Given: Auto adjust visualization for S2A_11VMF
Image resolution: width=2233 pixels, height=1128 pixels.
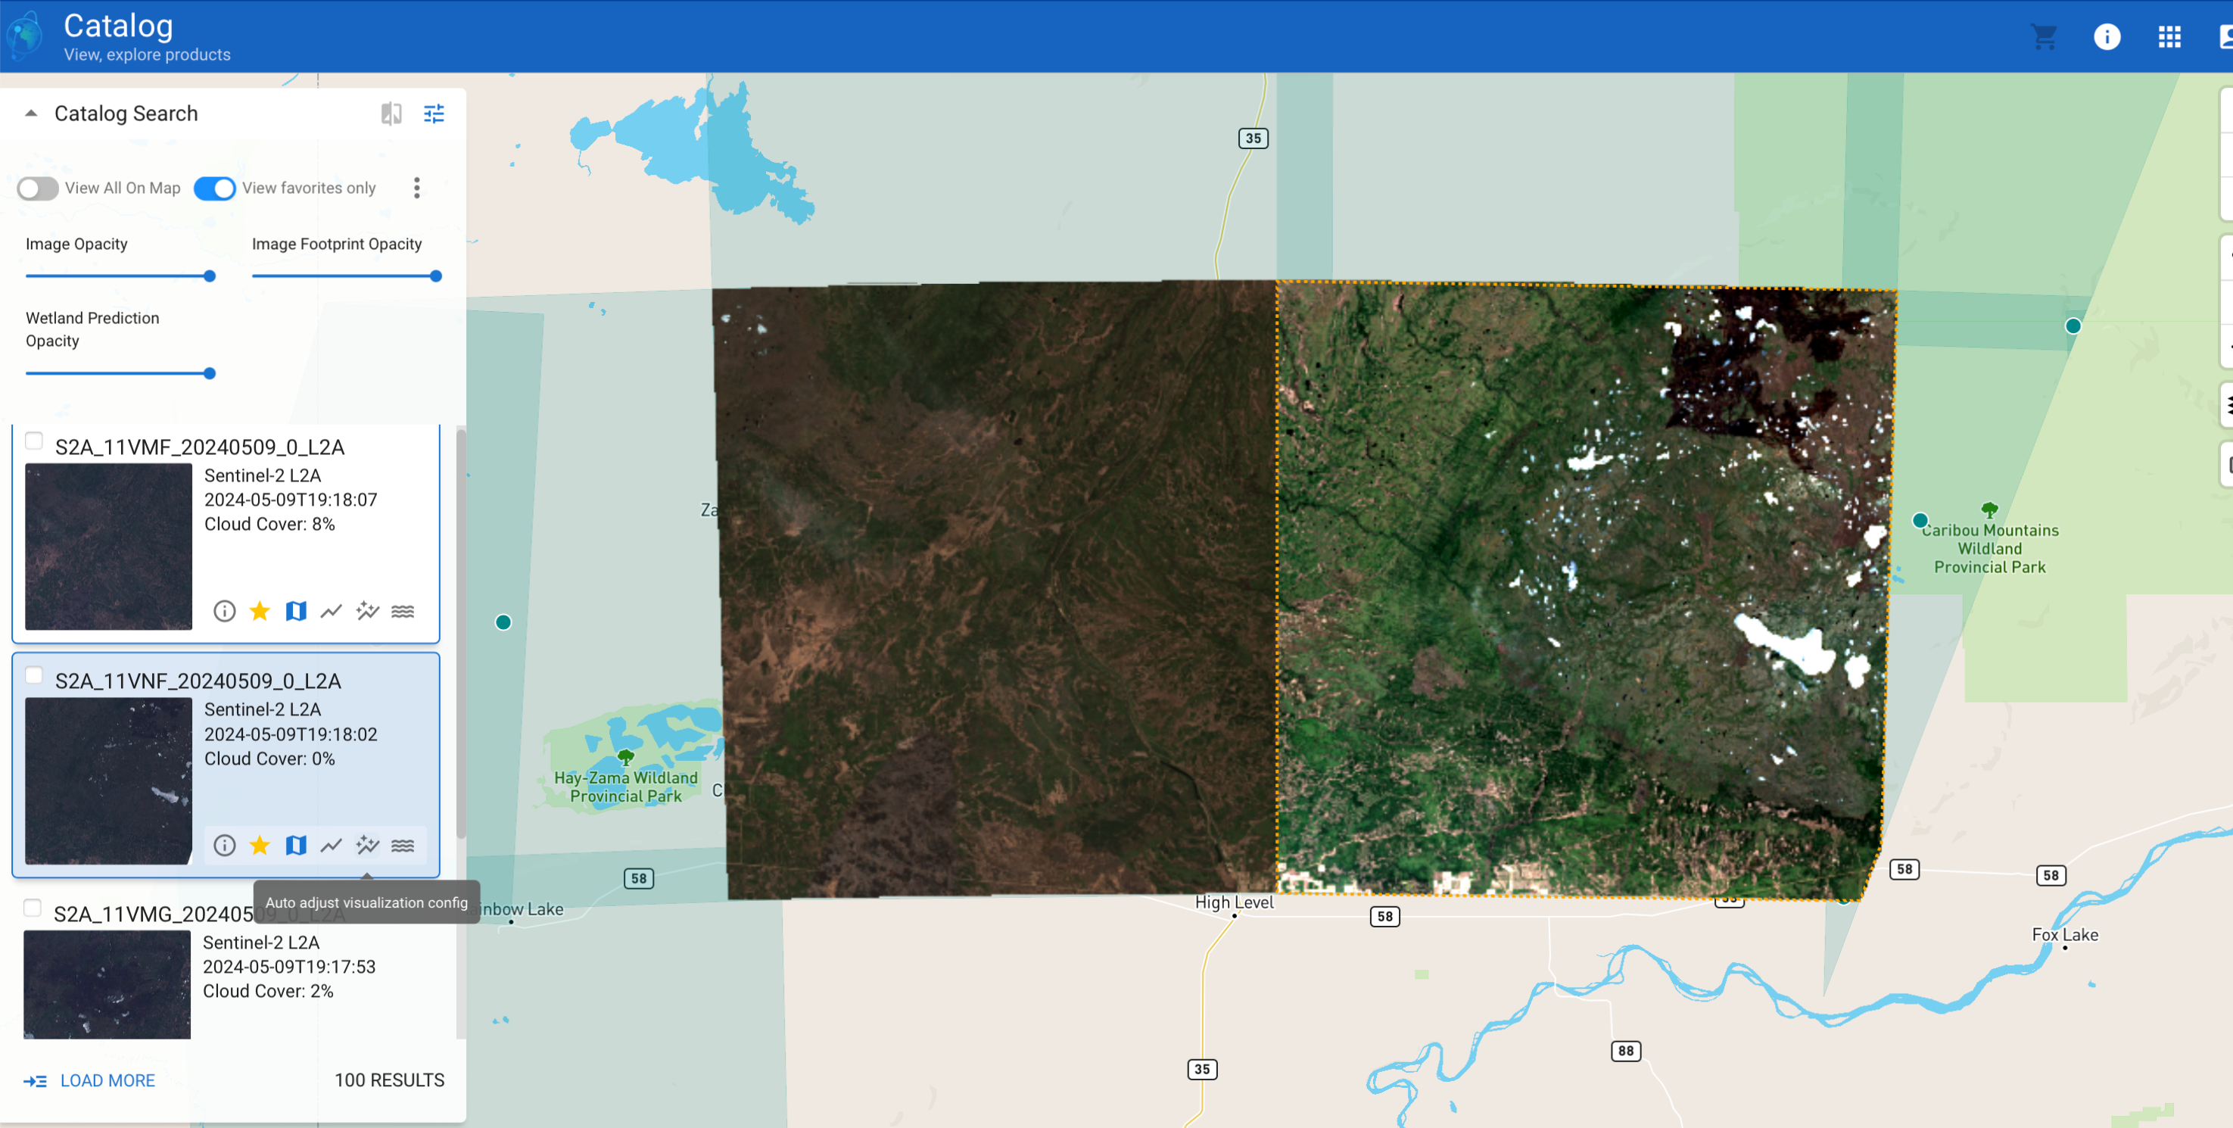Looking at the screenshot, I should coord(368,611).
